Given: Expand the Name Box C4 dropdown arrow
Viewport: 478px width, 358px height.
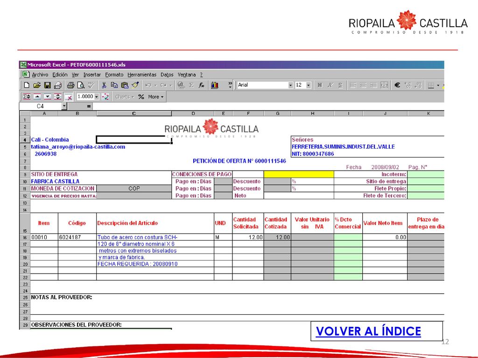Looking at the screenshot, I should pos(64,106).
